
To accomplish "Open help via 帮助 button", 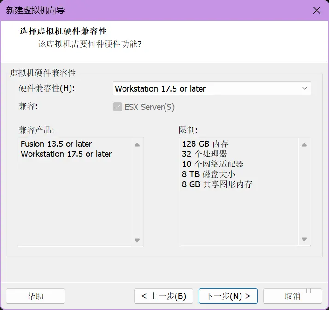I will pyautogui.click(x=35, y=296).
